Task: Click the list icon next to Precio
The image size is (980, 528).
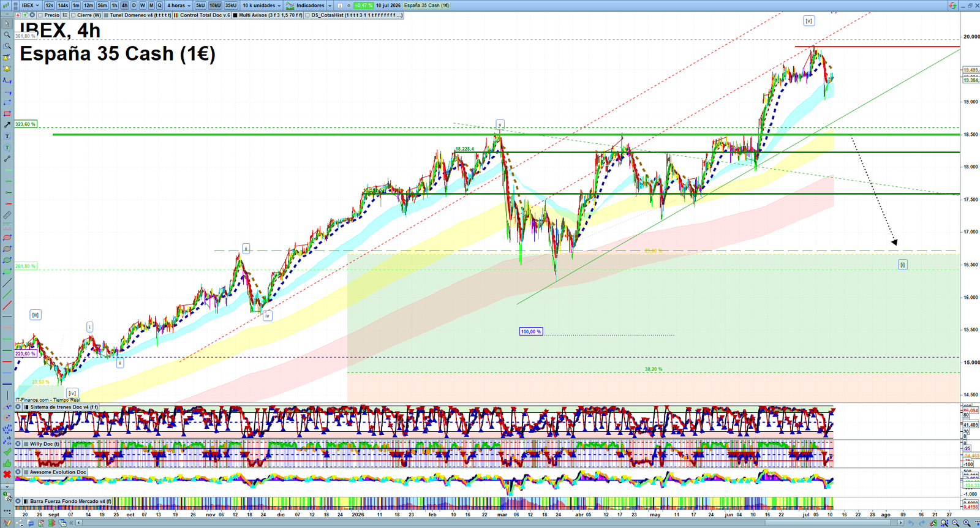Action: click(65, 15)
